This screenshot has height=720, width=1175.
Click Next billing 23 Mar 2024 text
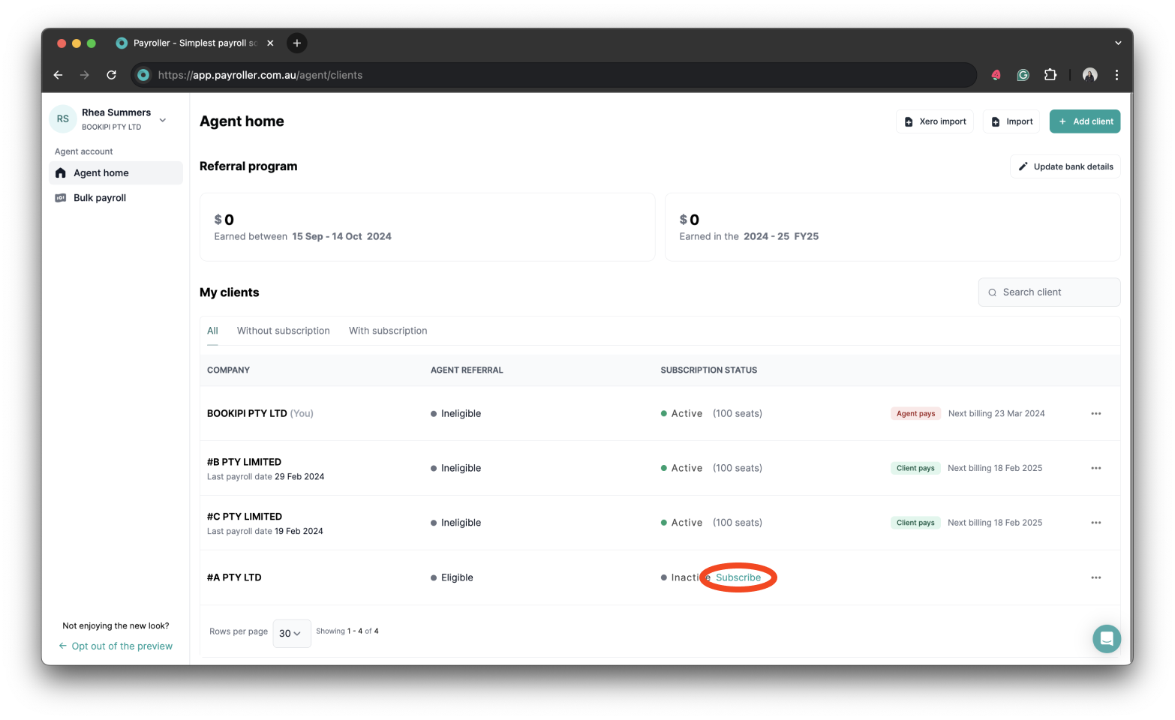(x=996, y=413)
